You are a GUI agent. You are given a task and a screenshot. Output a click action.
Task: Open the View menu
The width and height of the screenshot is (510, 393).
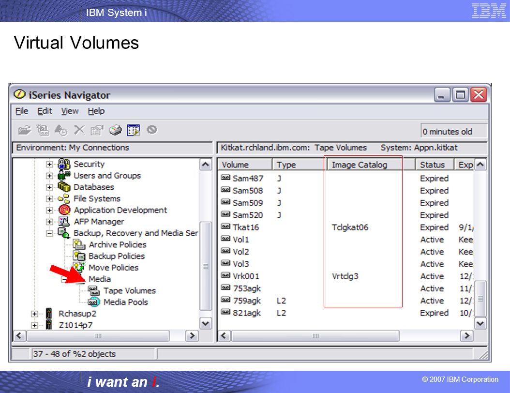(x=70, y=111)
